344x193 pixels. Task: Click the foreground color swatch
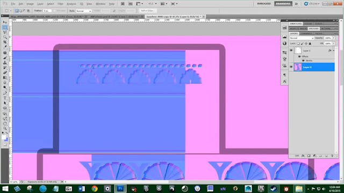click(x=4, y=137)
